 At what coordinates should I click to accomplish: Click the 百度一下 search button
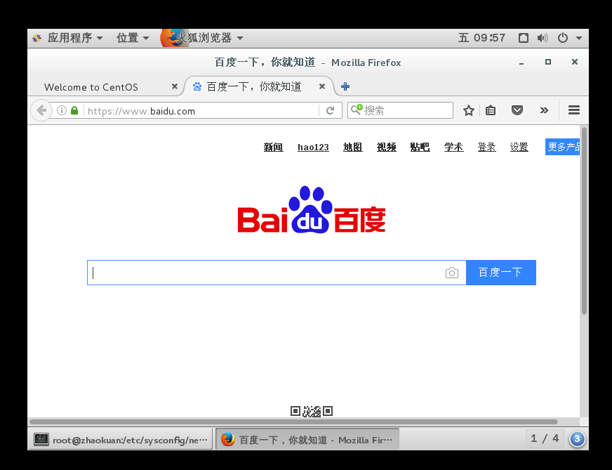click(x=501, y=273)
